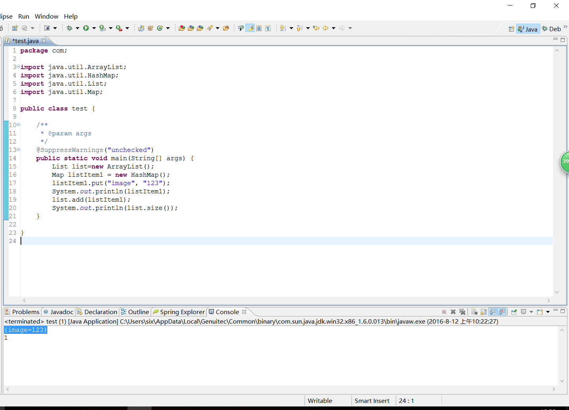
Task: Collapse the import fold marker on line 3
Action: click(x=18, y=67)
